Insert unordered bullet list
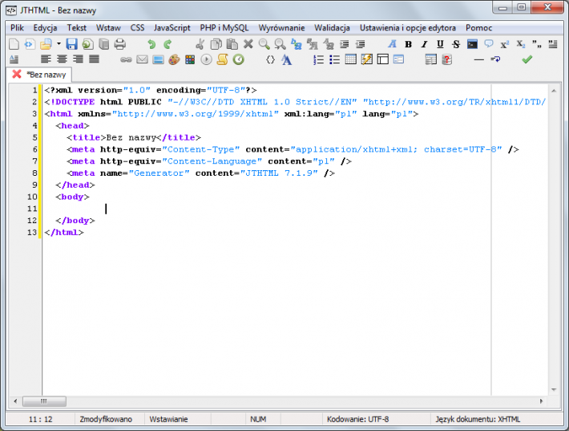569x431 pixels. tap(334, 59)
